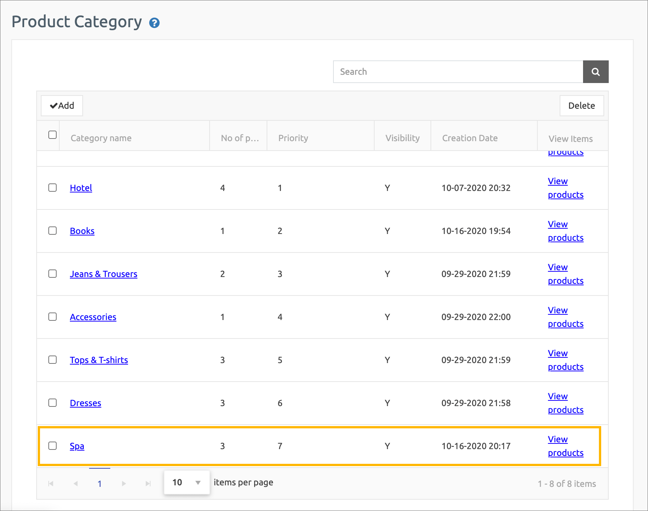Screen dimensions: 648x511
Task: Go to first page arrow
Action: click(51, 483)
